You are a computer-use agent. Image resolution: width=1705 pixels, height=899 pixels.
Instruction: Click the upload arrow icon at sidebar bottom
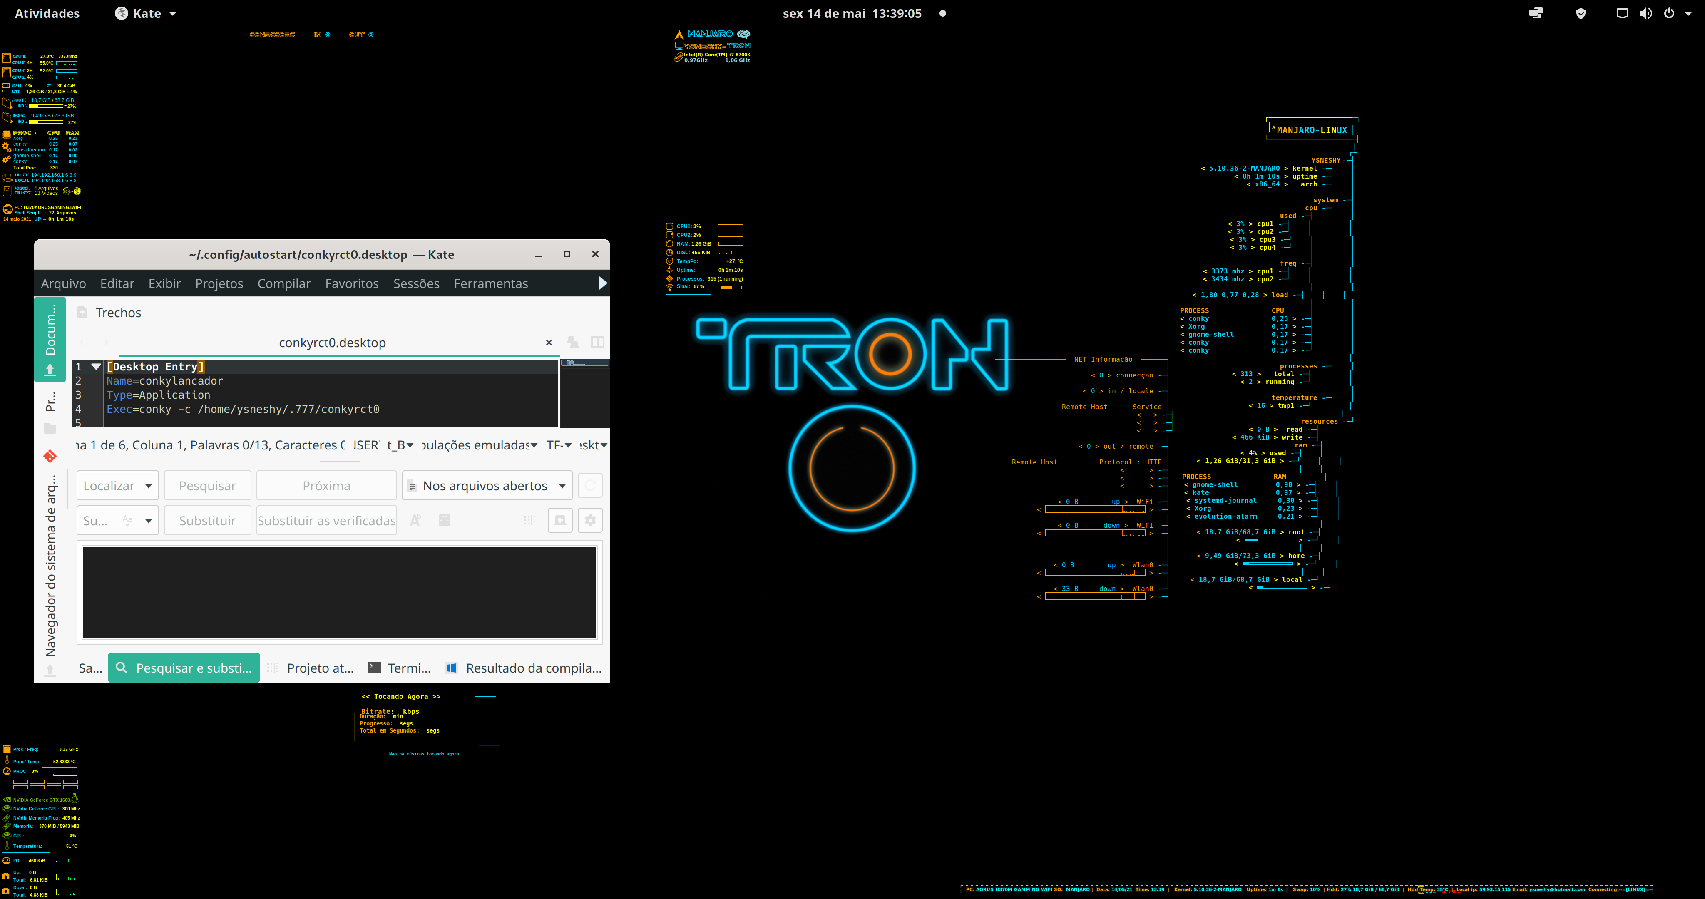(50, 670)
